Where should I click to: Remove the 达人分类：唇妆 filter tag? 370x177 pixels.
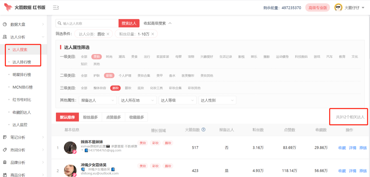[108, 34]
